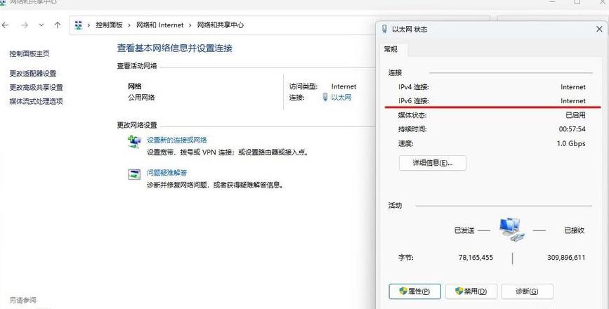Select 网络和共享中心 in the breadcrumb
This screenshot has height=309, width=609.
pos(221,25)
